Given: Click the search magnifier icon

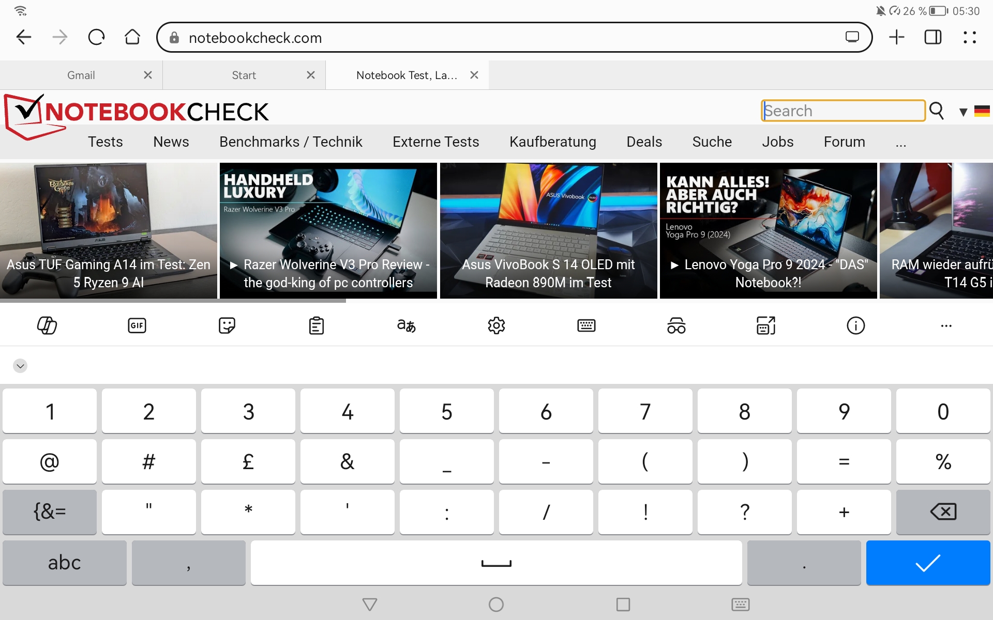Looking at the screenshot, I should click(x=937, y=111).
